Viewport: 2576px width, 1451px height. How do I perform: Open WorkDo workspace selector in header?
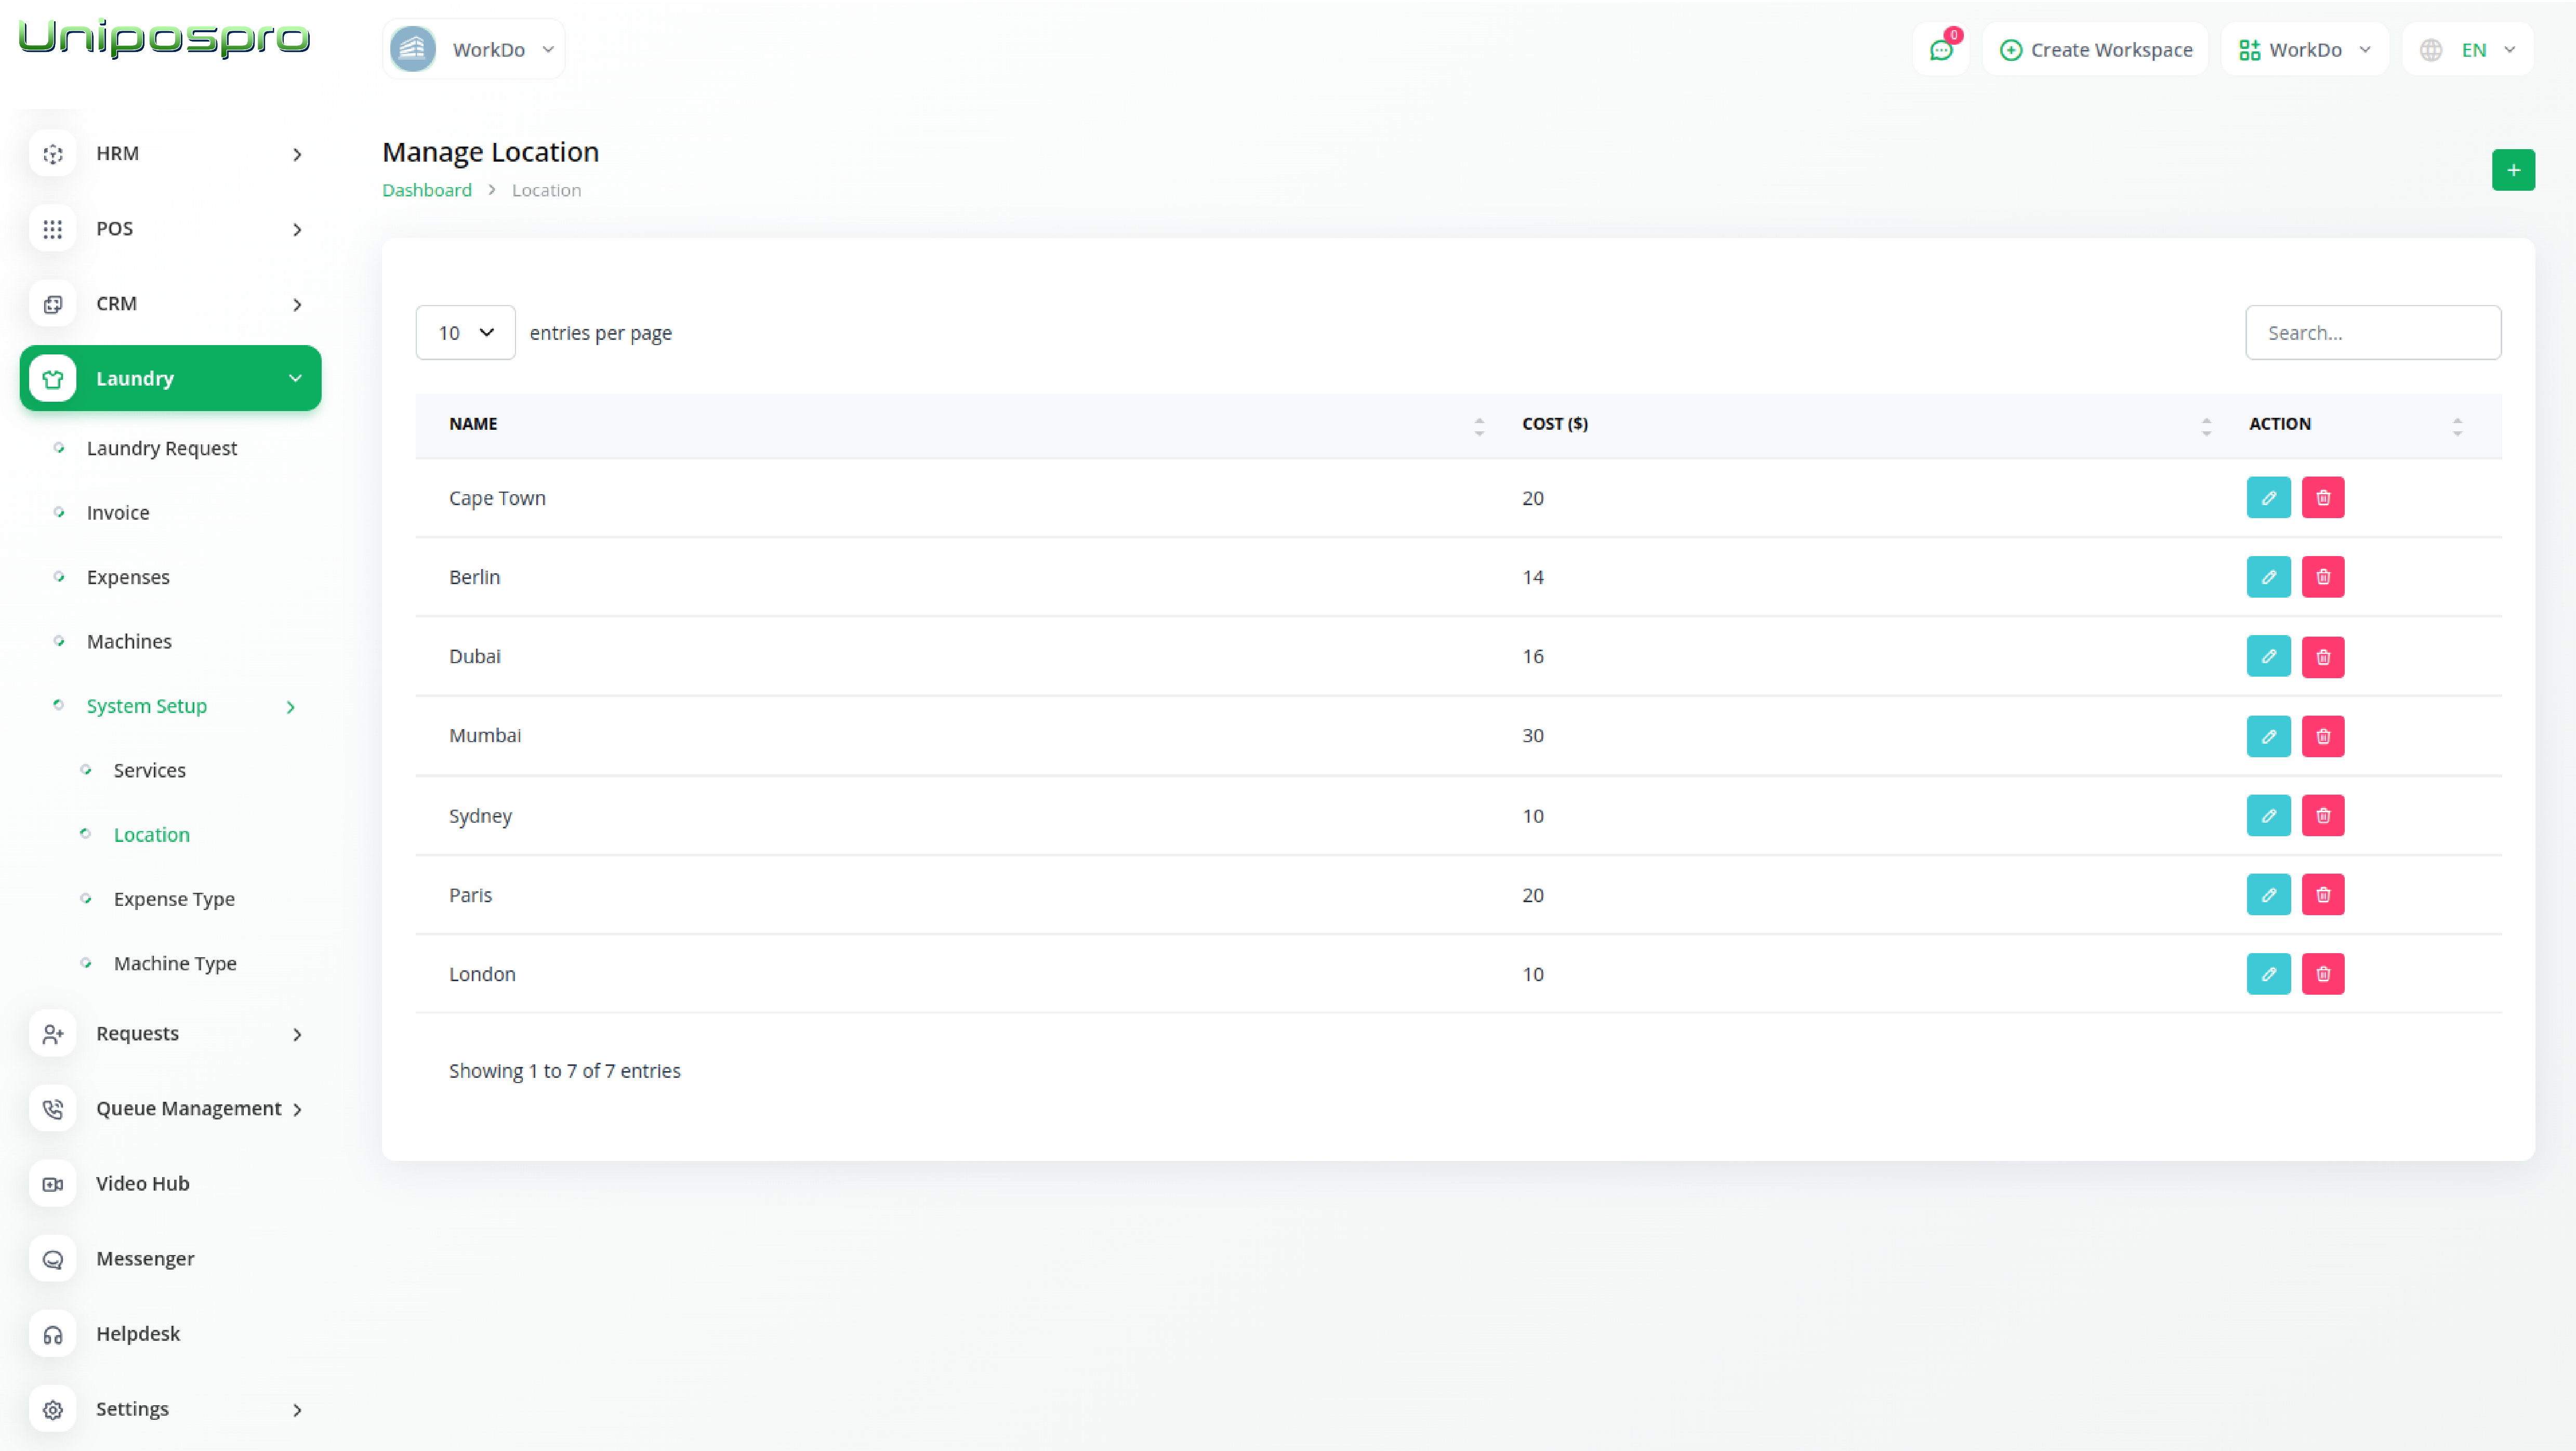pyautogui.click(x=473, y=50)
